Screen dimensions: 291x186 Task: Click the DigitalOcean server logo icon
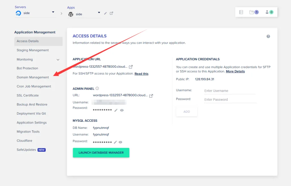pyautogui.click(x=18, y=13)
